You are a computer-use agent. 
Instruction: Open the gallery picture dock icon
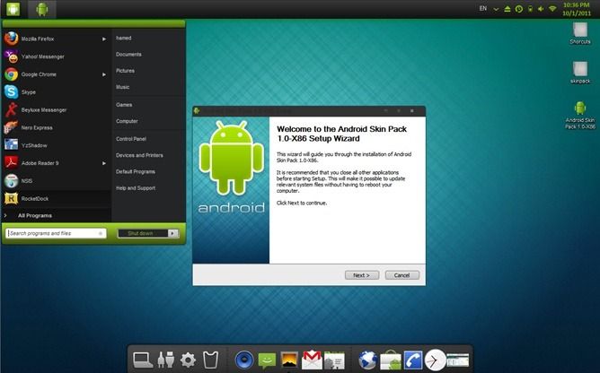[x=289, y=360]
